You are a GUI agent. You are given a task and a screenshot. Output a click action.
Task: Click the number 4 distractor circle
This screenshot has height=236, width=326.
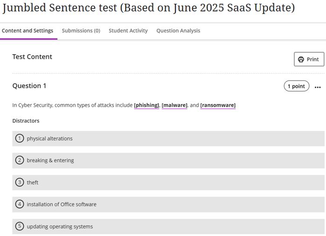[x=20, y=204]
